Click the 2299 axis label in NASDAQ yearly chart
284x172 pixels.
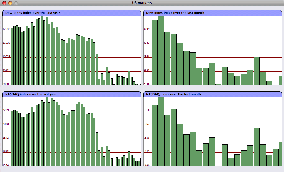[6, 110]
